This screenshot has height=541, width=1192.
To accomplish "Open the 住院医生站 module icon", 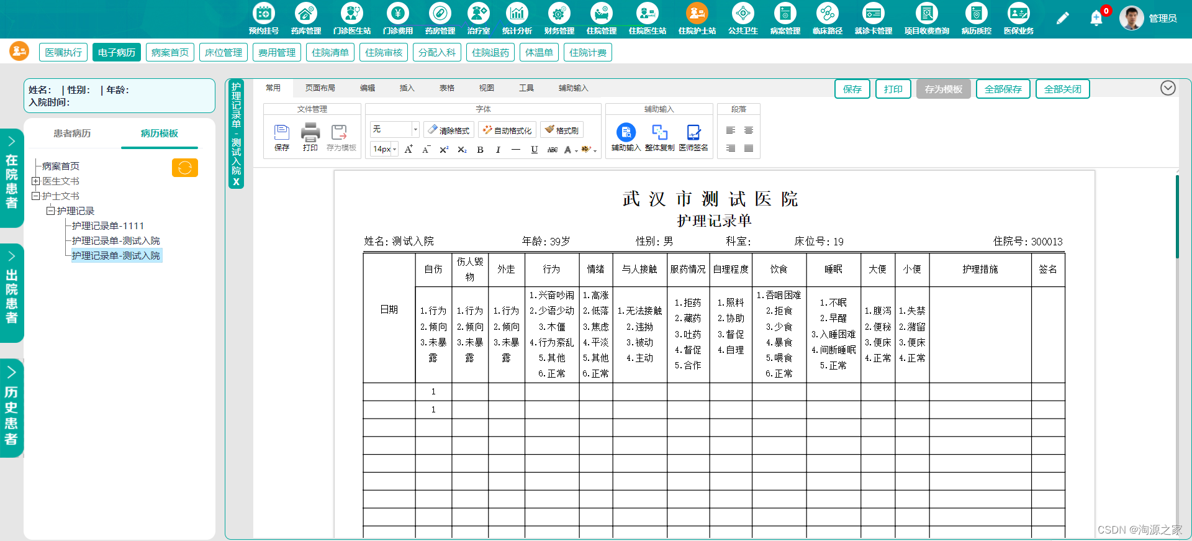I will (x=647, y=13).
